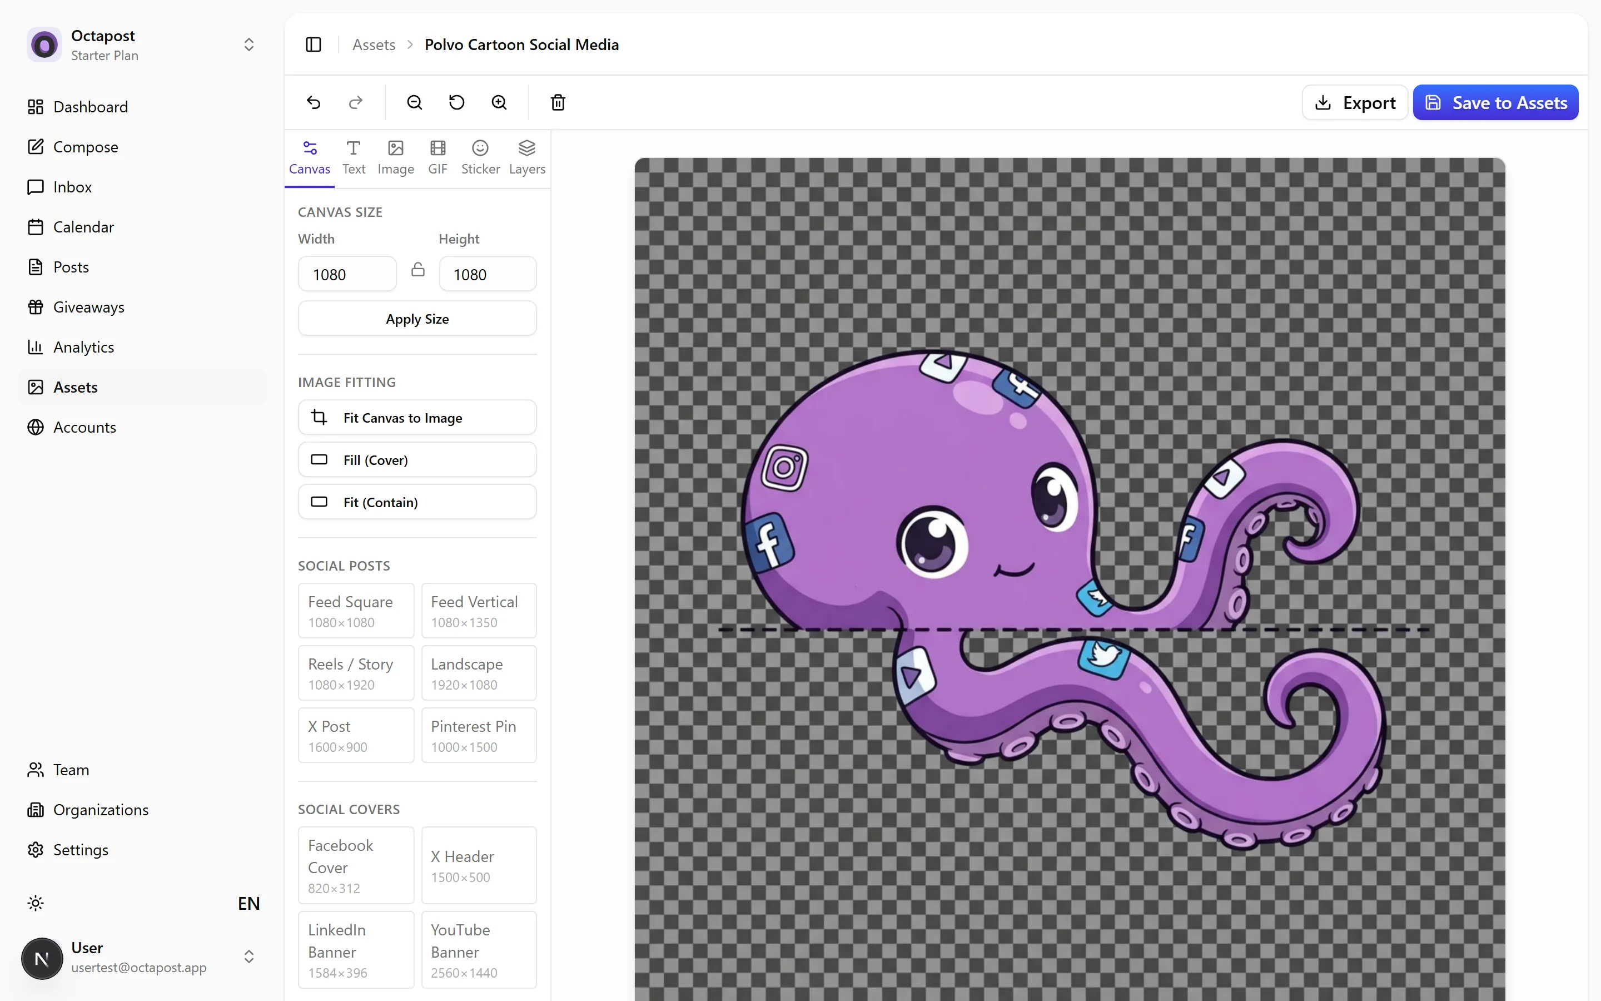Viewport: 1601px width, 1001px height.
Task: Select the Pinterest Pin preset
Action: click(479, 735)
